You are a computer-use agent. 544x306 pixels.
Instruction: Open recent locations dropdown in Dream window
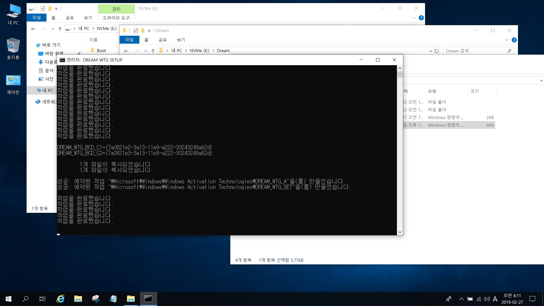point(146,51)
